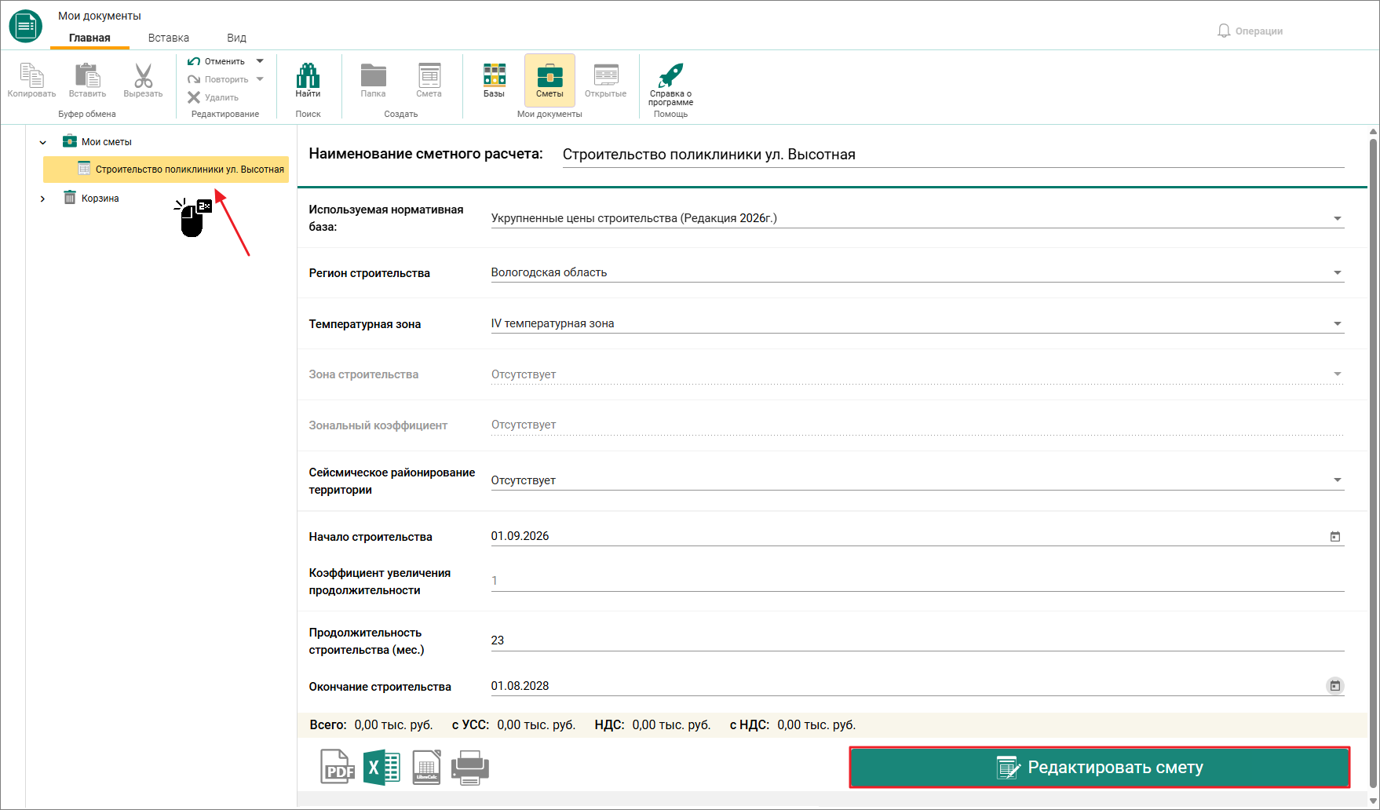Image resolution: width=1380 pixels, height=810 pixels.
Task: Export estimate to Excel
Action: point(382,767)
